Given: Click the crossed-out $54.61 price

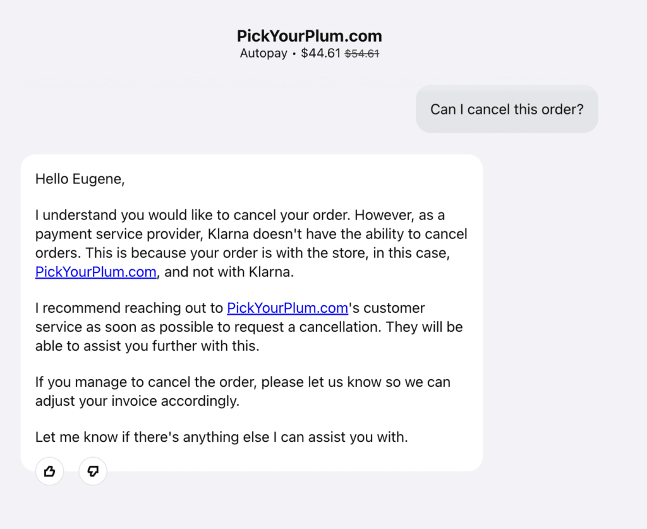Looking at the screenshot, I should coord(361,54).
